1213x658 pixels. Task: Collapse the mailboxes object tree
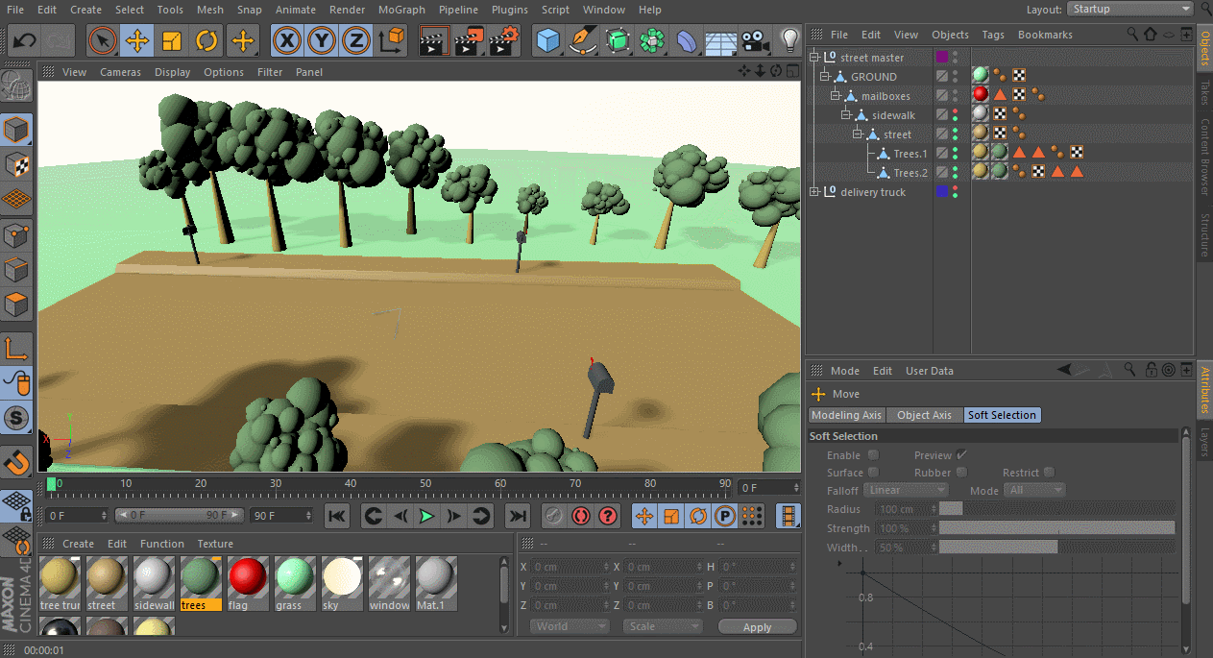coord(836,96)
